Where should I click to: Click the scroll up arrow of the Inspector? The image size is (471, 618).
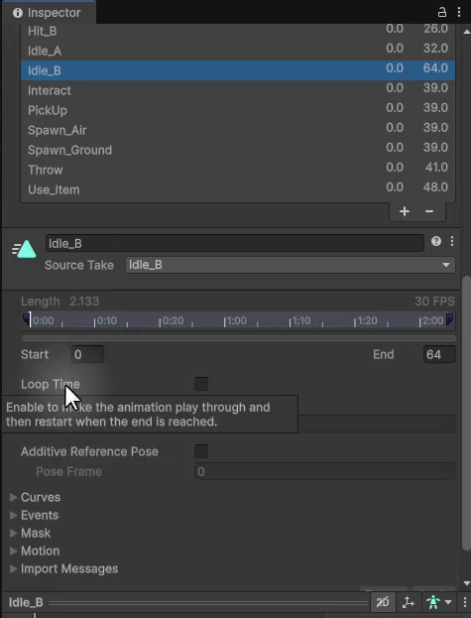click(x=467, y=32)
